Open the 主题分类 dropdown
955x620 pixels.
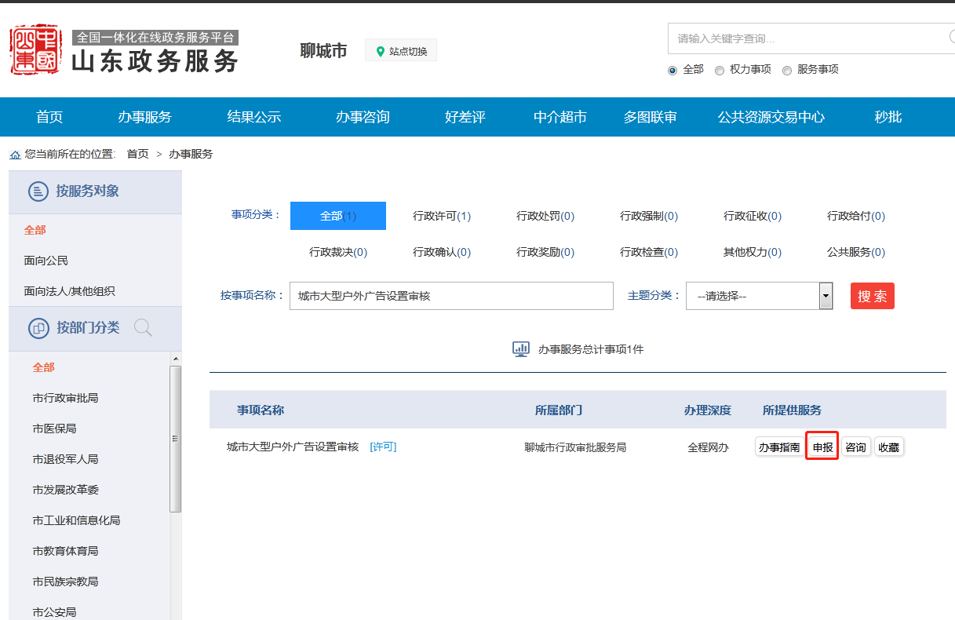753,296
